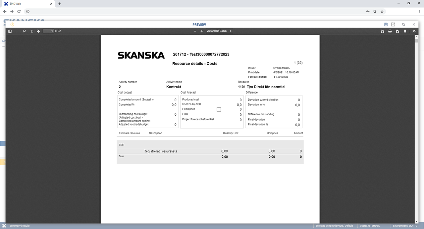
Task: Click the issuer value SYSTEMDBA
Action: tap(282, 68)
